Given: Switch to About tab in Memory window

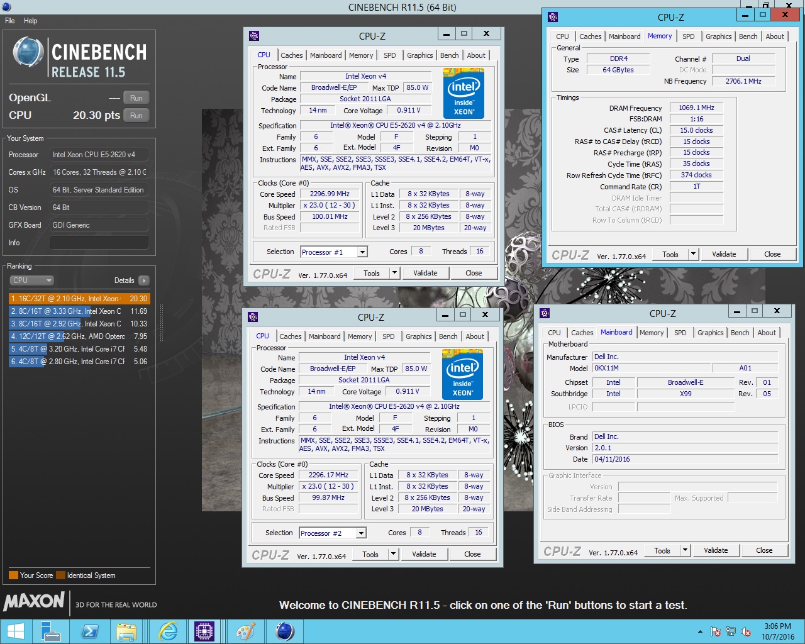Looking at the screenshot, I should click(775, 36).
